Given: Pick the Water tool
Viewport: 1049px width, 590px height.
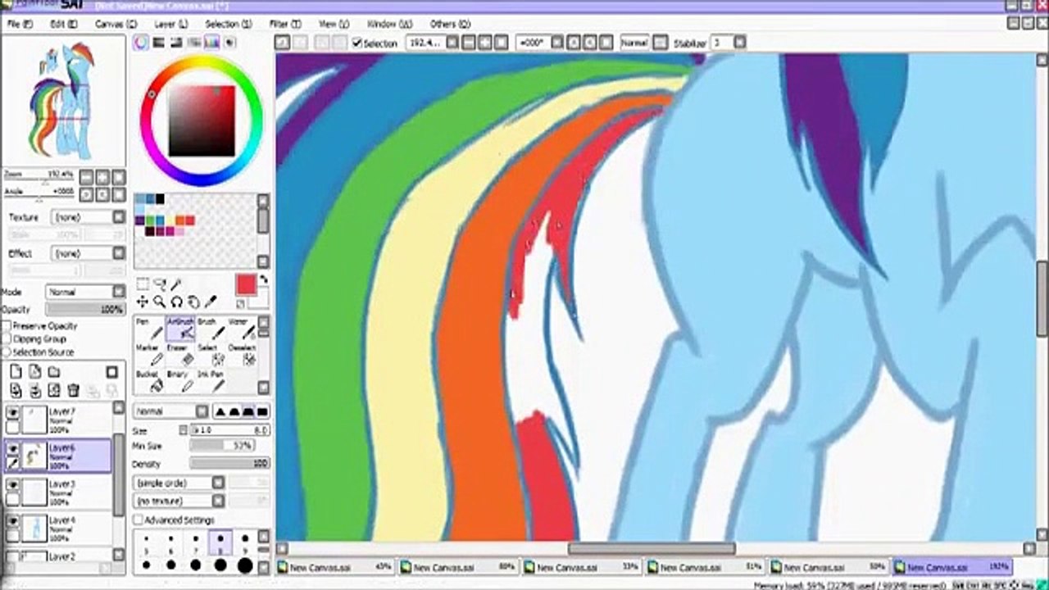Looking at the screenshot, I should (242, 329).
